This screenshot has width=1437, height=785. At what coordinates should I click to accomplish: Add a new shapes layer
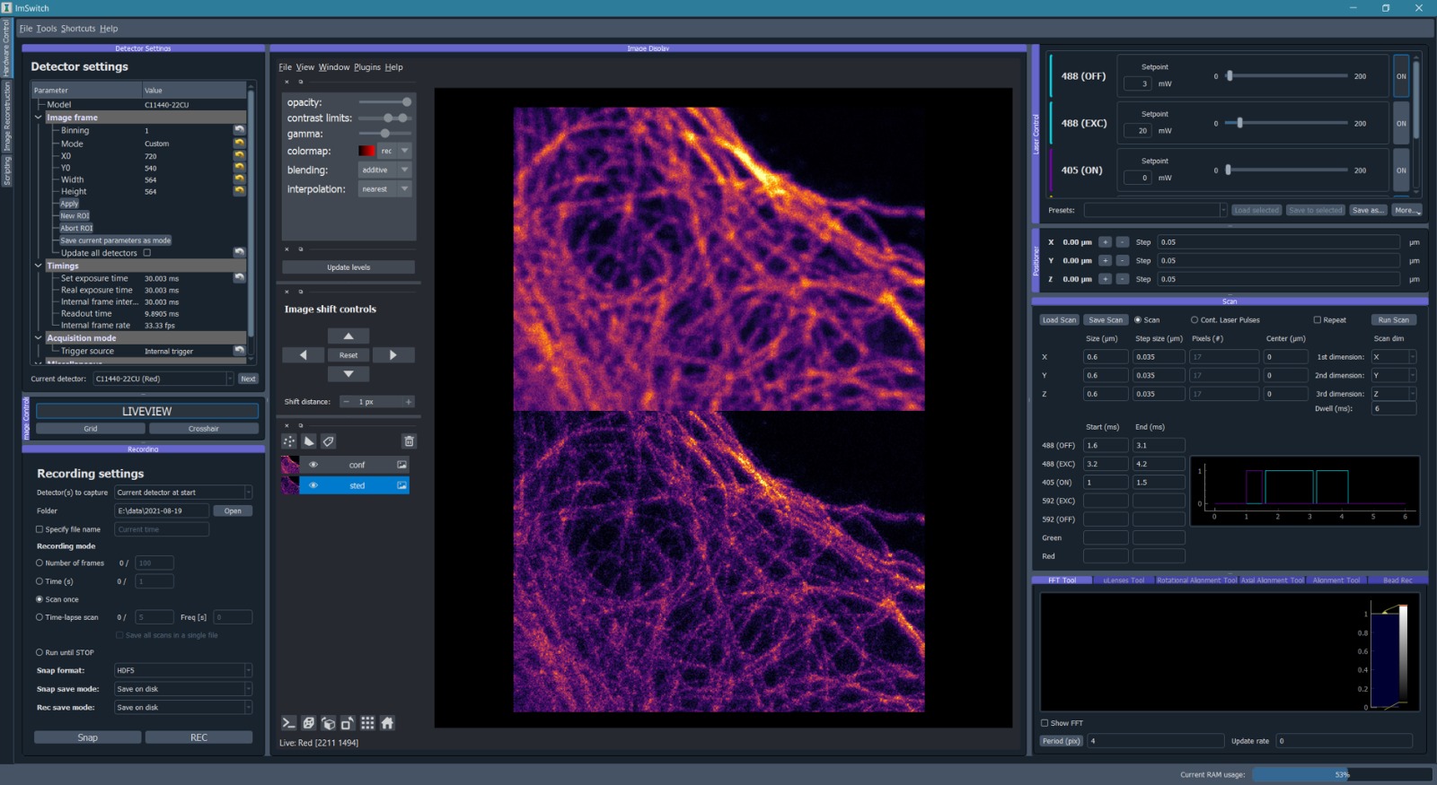click(x=309, y=441)
